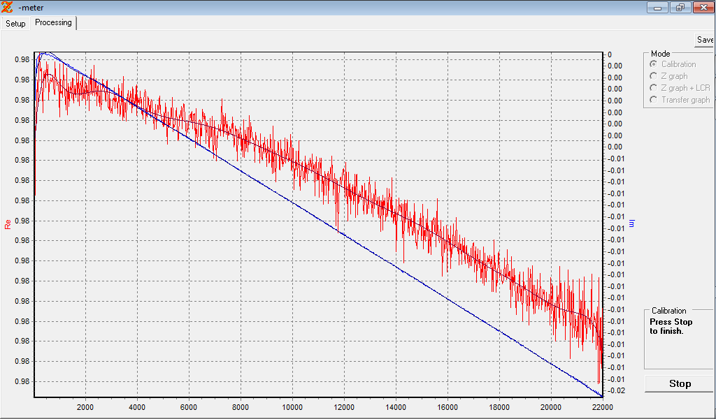Image resolution: width=716 pixels, height=419 pixels.
Task: Switch to the Setup tab
Action: click(x=15, y=24)
